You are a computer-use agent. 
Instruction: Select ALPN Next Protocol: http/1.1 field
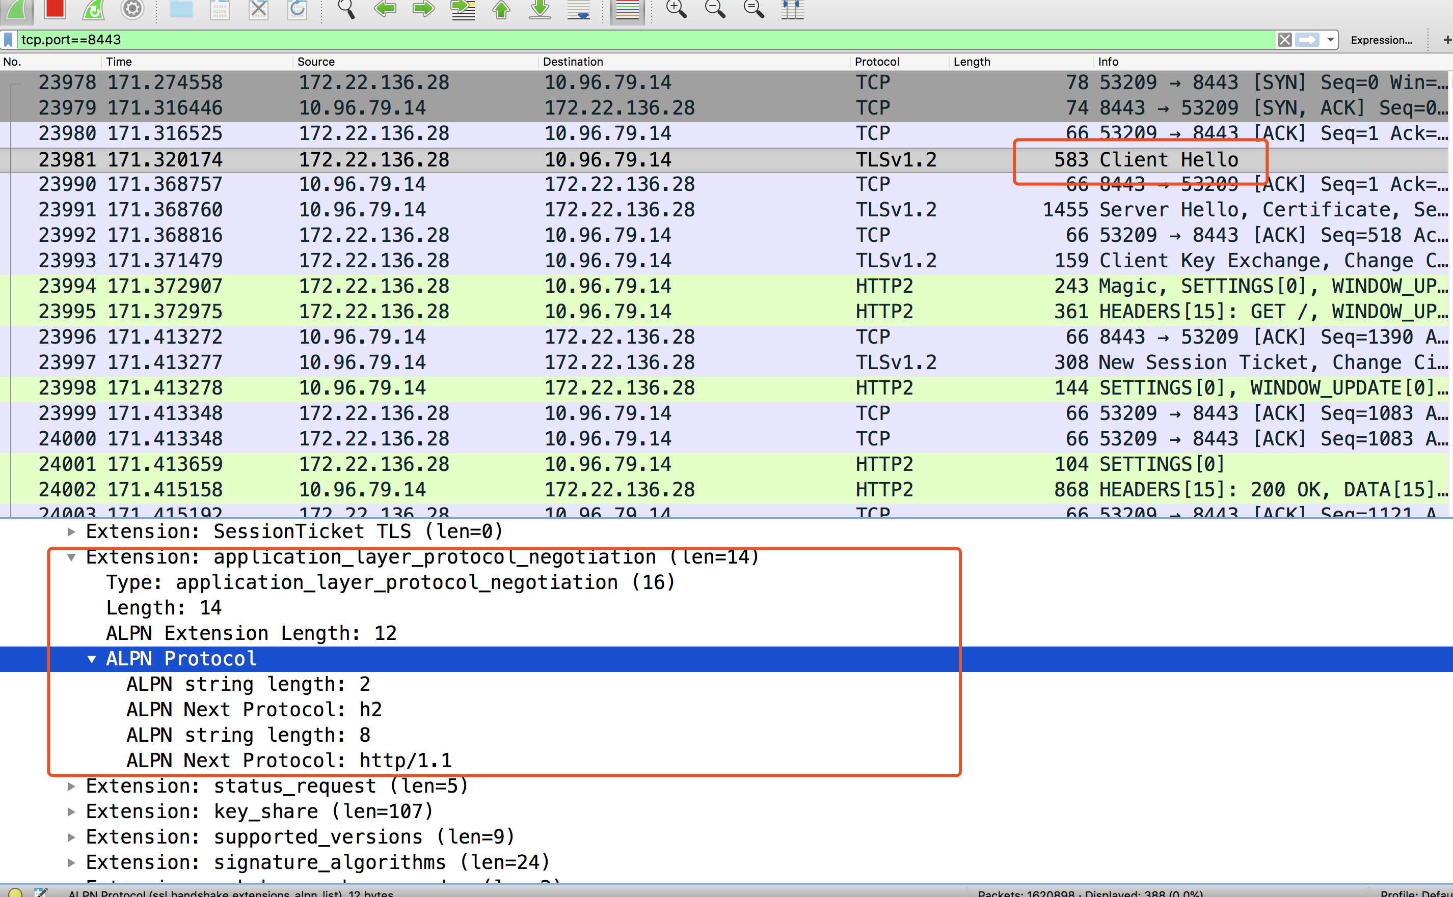[x=289, y=761]
